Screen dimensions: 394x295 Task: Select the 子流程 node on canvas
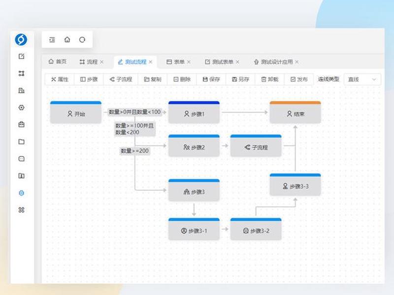point(256,146)
